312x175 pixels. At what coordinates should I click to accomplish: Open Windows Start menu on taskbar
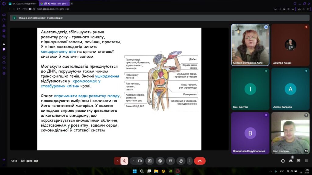pos(135,171)
